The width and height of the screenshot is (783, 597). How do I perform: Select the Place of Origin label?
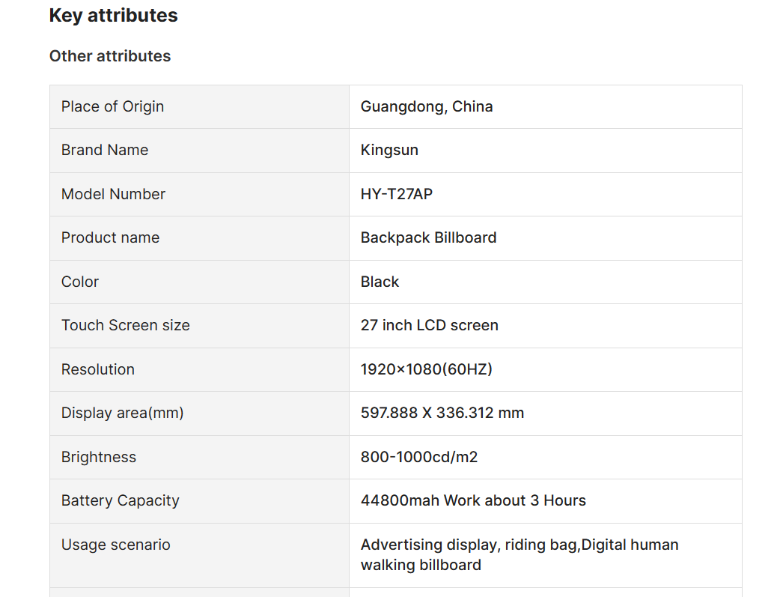(x=112, y=106)
